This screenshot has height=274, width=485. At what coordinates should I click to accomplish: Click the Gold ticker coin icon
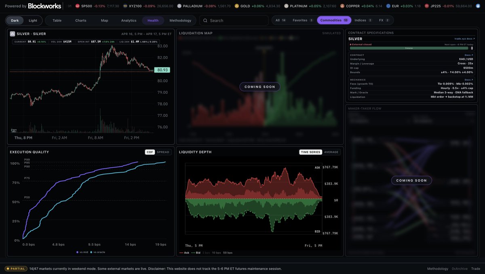coord(236,6)
